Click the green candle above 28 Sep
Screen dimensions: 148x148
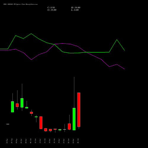pyautogui.click(x=12, y=107)
